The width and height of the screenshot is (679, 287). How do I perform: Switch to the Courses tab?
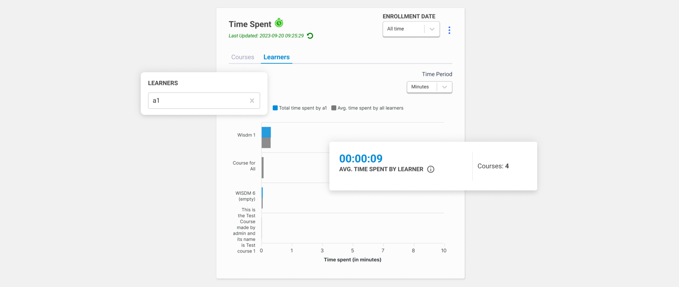coord(242,57)
